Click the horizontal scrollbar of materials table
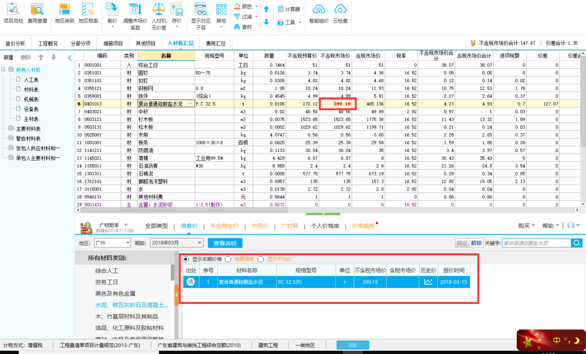 (x=184, y=210)
